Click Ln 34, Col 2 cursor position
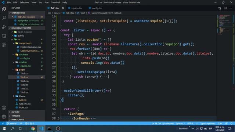 point(163,124)
